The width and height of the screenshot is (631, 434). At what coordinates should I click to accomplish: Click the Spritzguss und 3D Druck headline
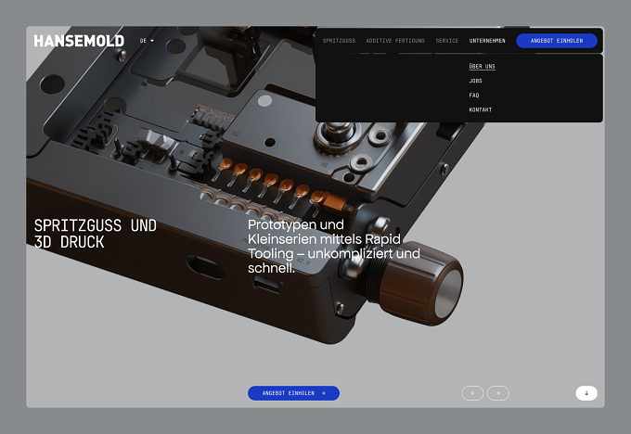(96, 234)
